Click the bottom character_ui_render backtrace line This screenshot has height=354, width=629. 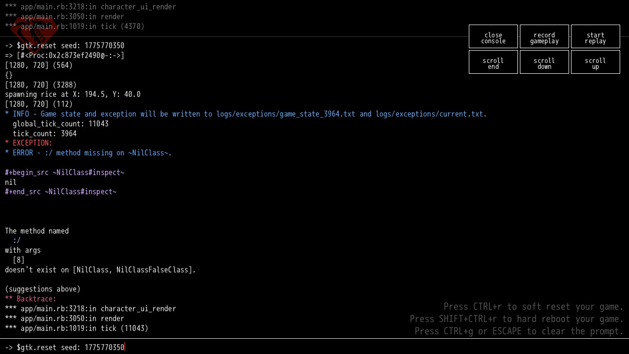98,309
